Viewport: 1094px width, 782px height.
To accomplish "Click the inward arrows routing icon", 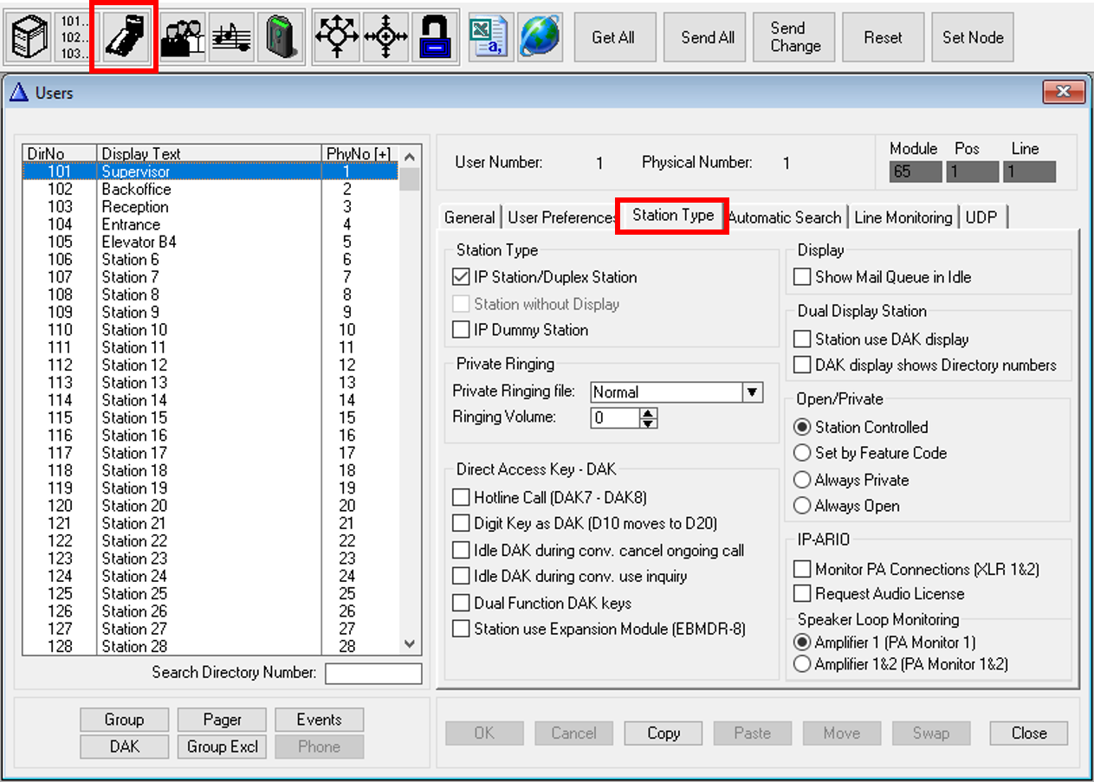I will [x=386, y=37].
